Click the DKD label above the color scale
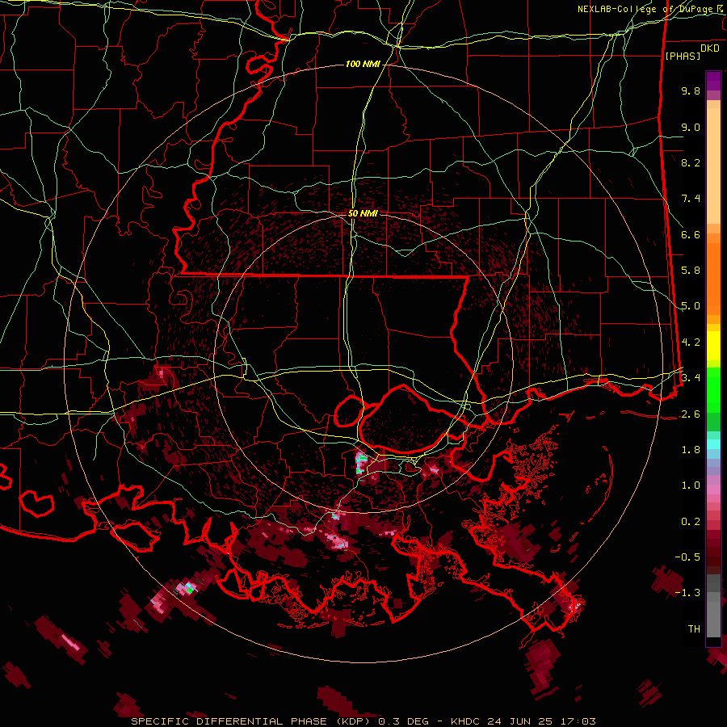Screen dimensions: 727x727 point(710,48)
